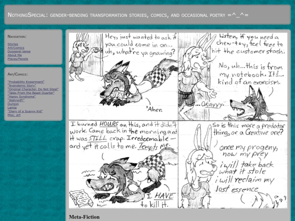Click the panel saying "I HAVE to kill it"
This screenshot has height=221, width=295.
[123, 164]
